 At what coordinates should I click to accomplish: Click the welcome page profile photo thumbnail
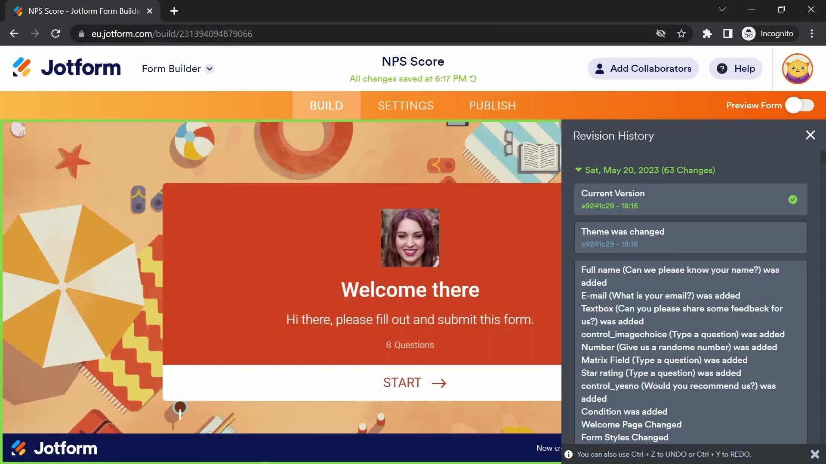[x=410, y=238]
